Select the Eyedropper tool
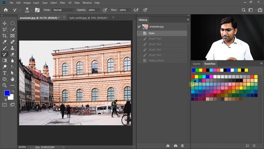This screenshot has height=149, width=264. click(5, 42)
